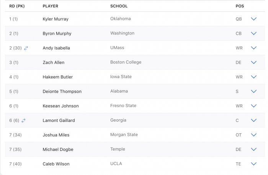Select player name Hakeem Butler

(x=57, y=77)
